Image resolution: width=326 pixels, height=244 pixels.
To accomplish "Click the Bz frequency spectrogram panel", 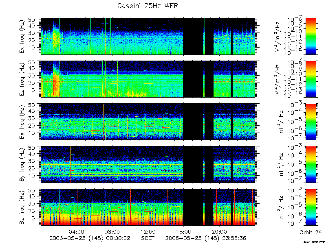I will (x=148, y=207).
